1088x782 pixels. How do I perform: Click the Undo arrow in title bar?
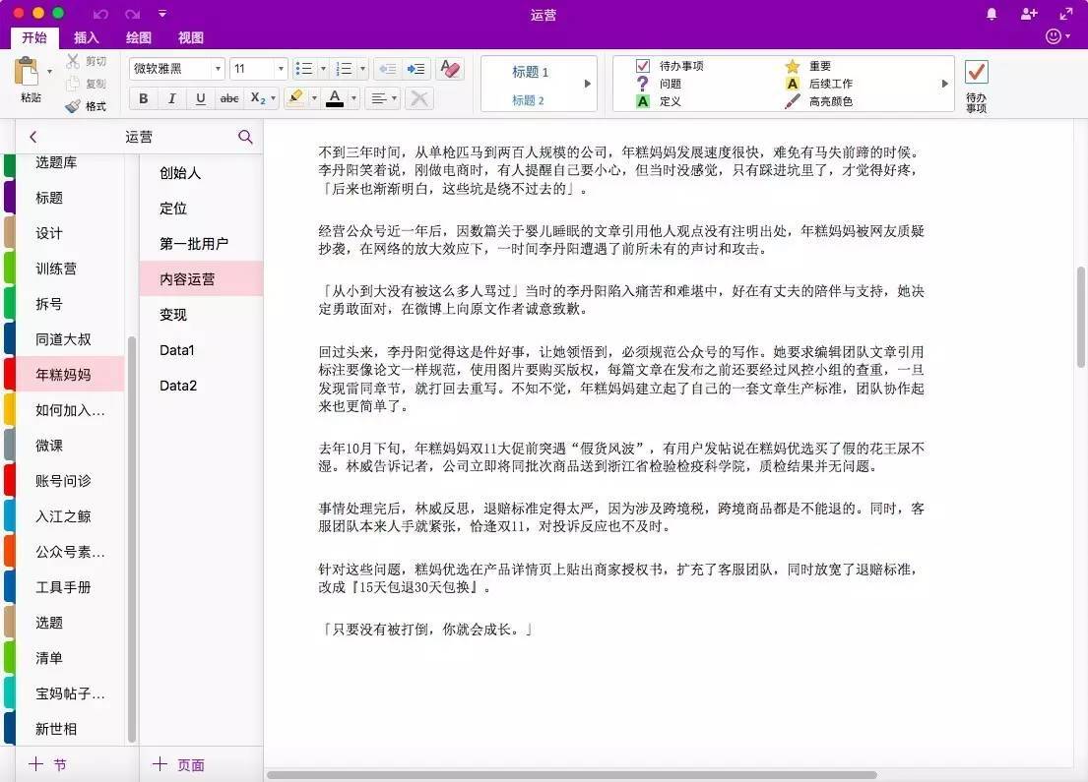(100, 14)
